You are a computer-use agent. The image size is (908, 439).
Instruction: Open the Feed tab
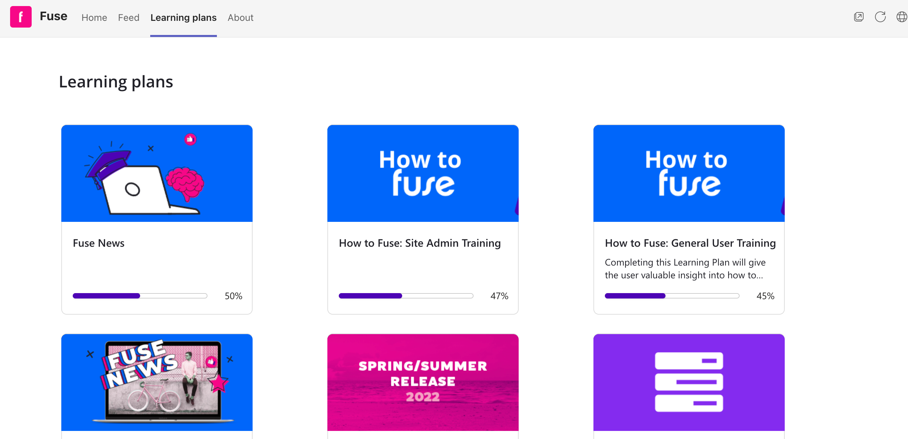(x=128, y=17)
